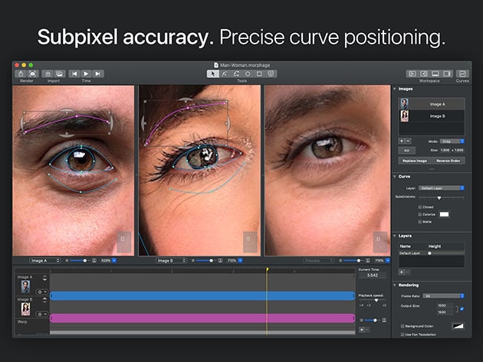The height and width of the screenshot is (362, 483).
Task: Enable Use Fan Tessellation checkbox
Action: click(x=402, y=334)
